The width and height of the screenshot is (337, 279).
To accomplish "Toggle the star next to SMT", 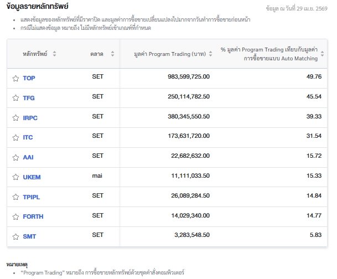I will [x=15, y=236].
